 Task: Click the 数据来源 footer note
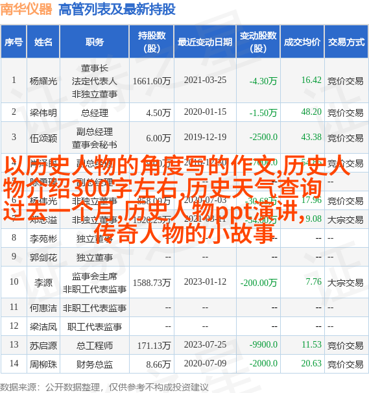tap(104, 387)
